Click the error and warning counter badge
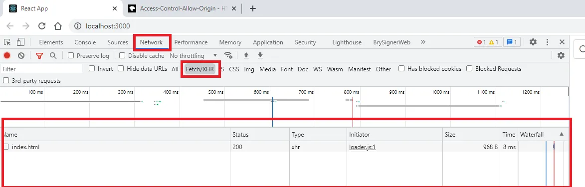The width and height of the screenshot is (585, 187). pos(488,42)
